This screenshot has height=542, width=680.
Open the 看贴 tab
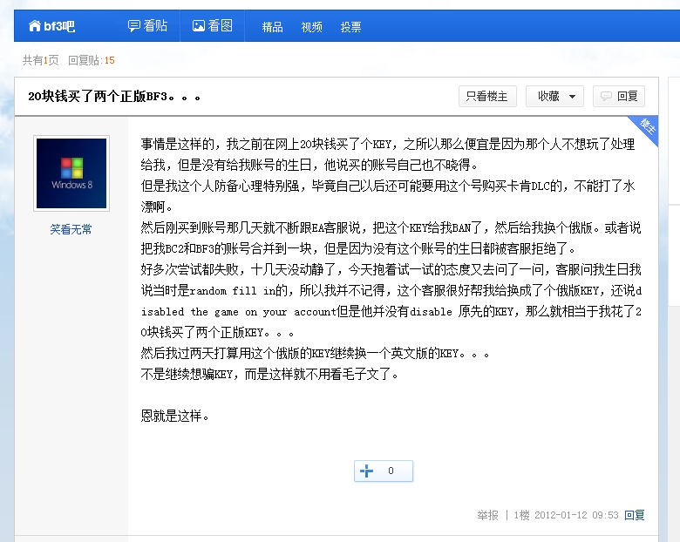point(147,26)
